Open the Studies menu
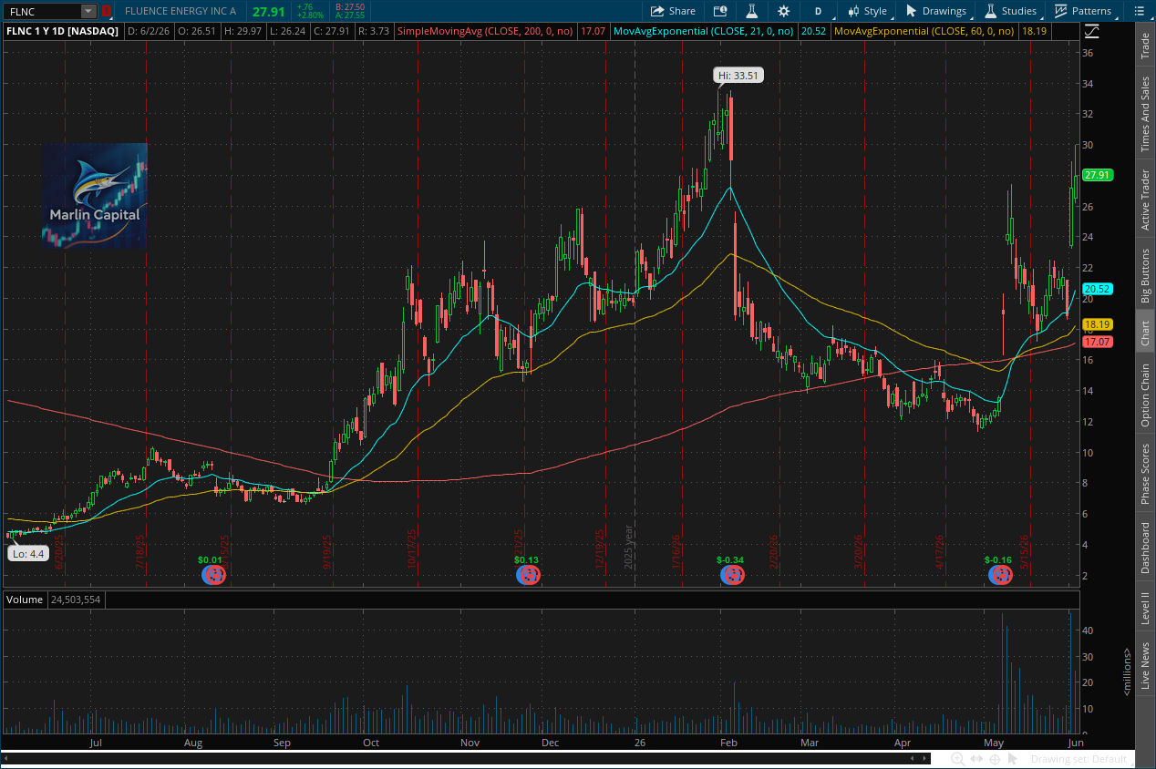The width and height of the screenshot is (1156, 769). click(x=1010, y=11)
